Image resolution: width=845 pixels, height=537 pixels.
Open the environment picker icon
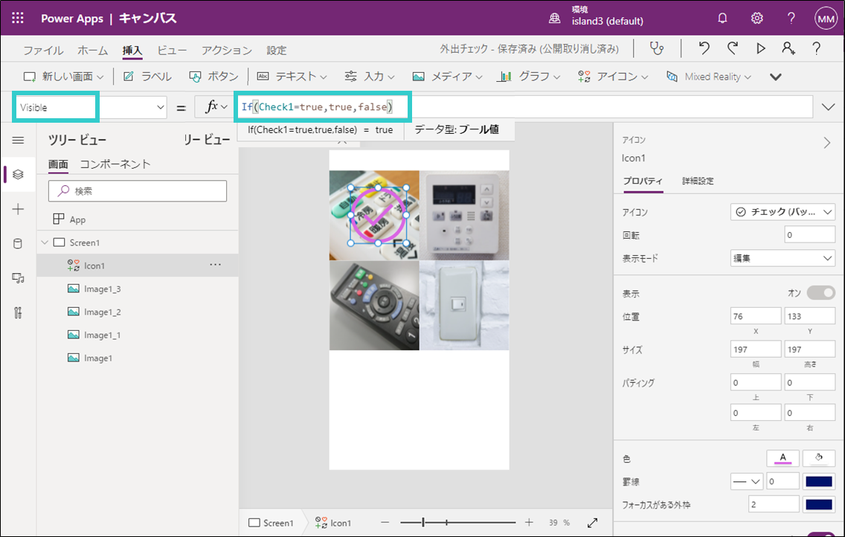(x=555, y=19)
